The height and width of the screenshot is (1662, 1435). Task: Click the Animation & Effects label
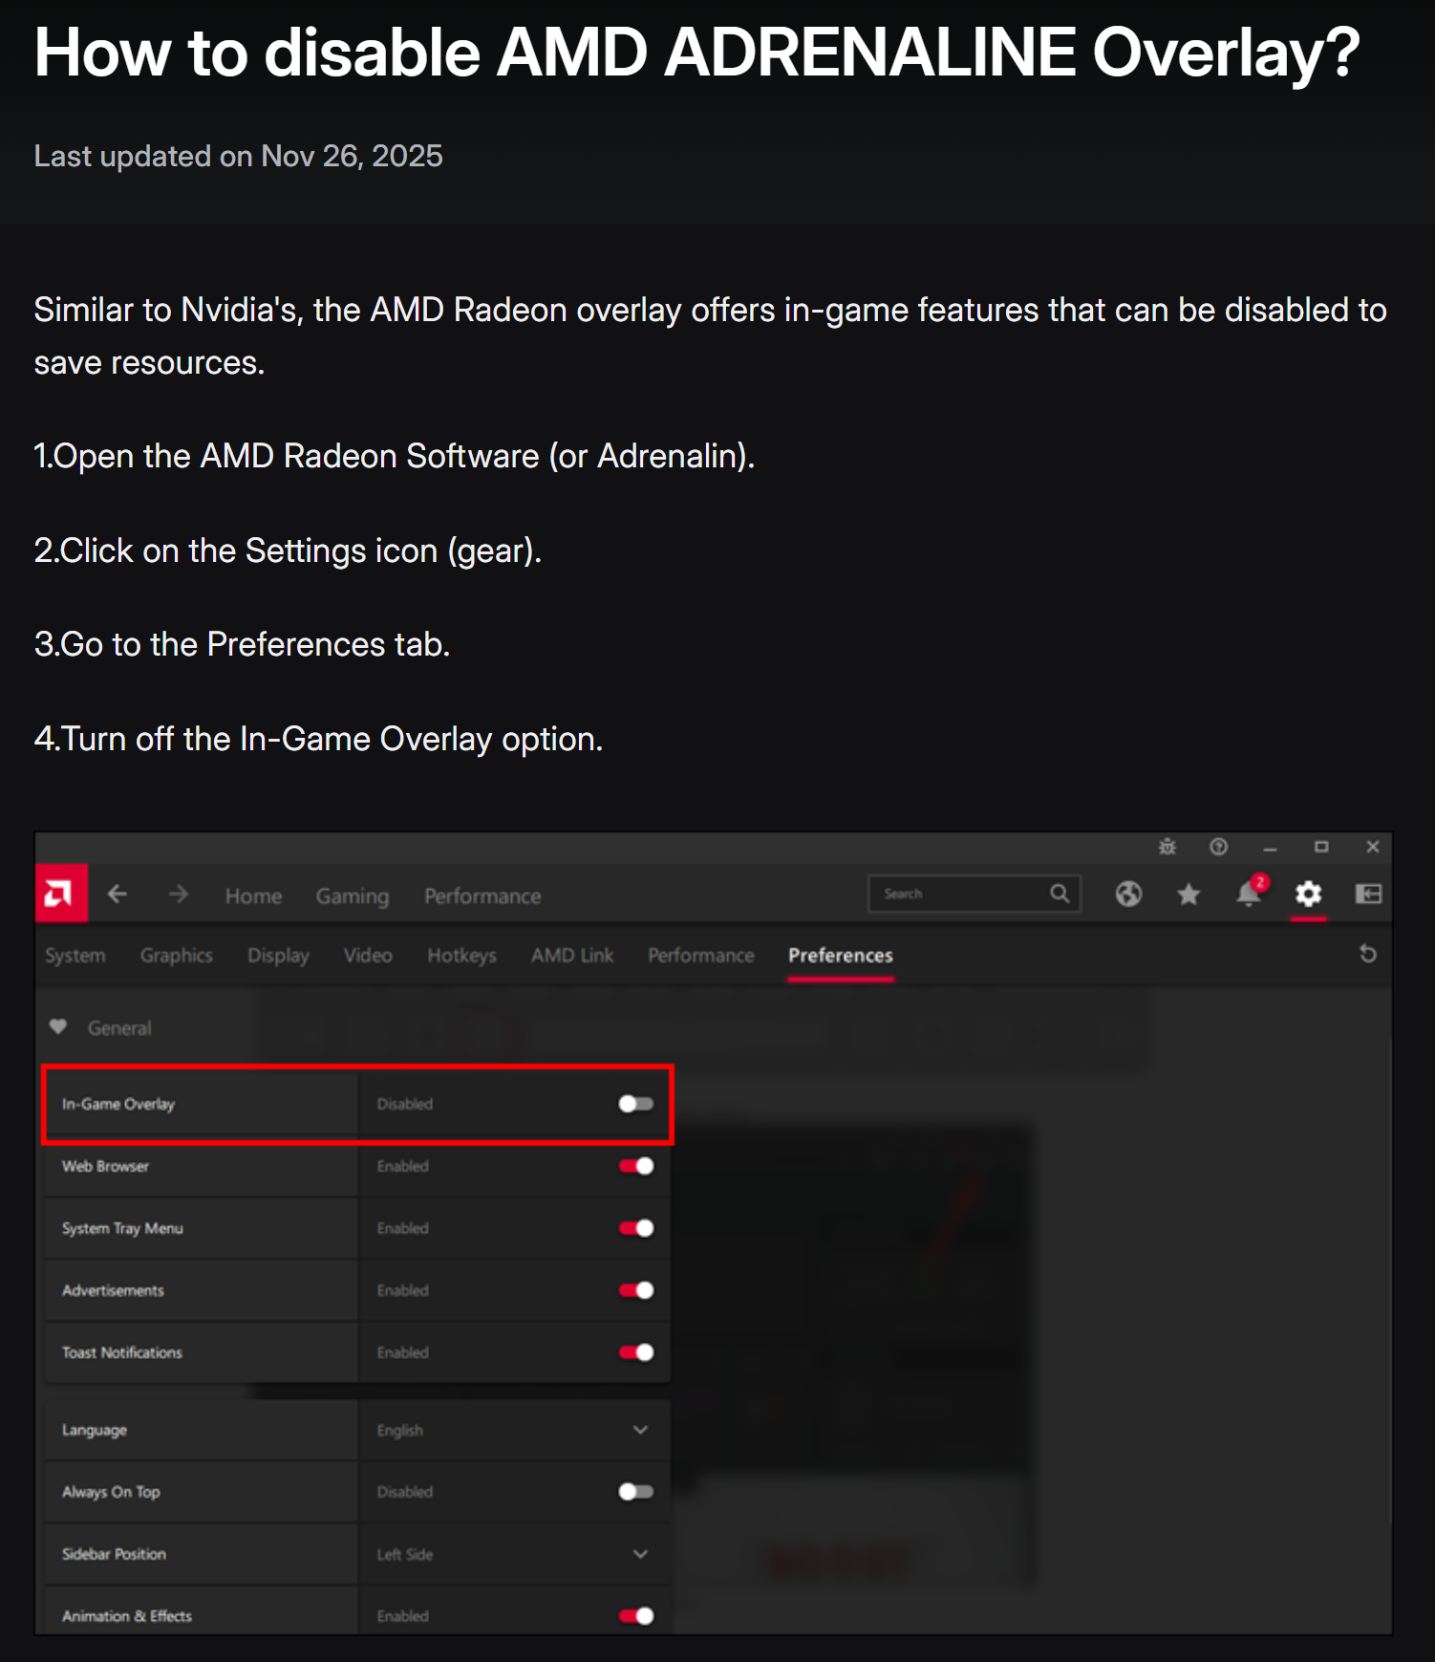[x=127, y=1616]
